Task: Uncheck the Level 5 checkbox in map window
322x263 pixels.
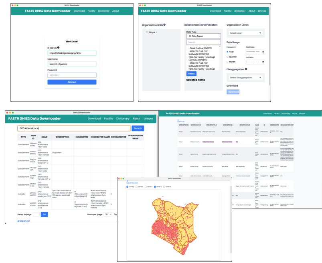Action: [x=155, y=186]
